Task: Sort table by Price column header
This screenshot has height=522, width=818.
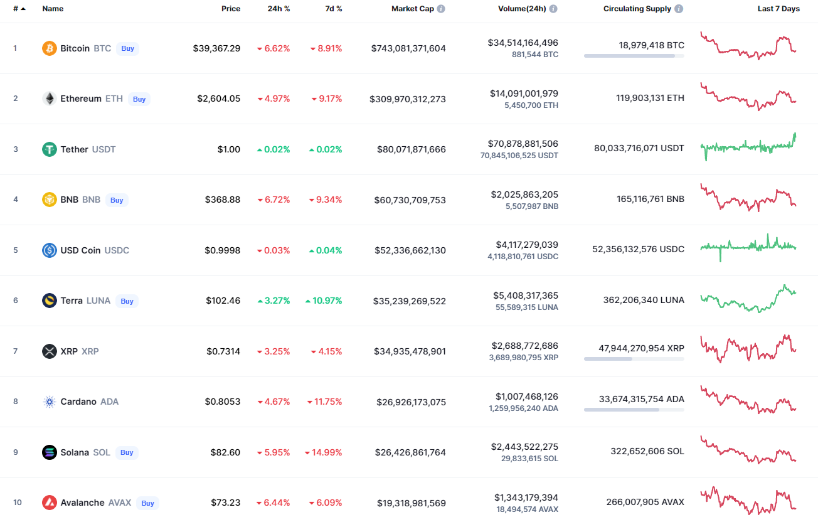Action: [231, 9]
